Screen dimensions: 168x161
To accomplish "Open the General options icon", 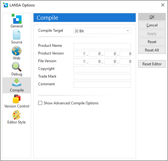I will pyautogui.click(x=17, y=19).
